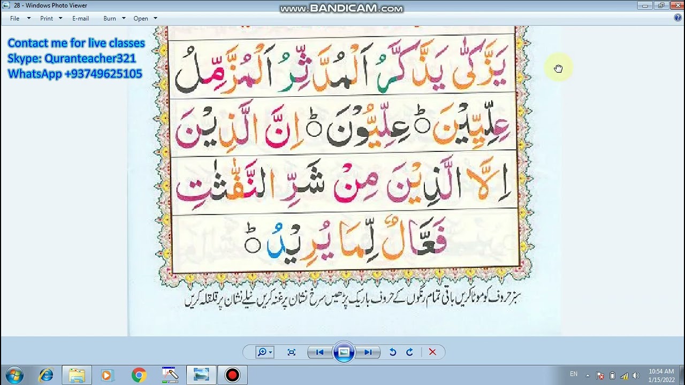Screen dimensions: 685x385
Task: Rotate the image clockwise
Action: coord(409,352)
